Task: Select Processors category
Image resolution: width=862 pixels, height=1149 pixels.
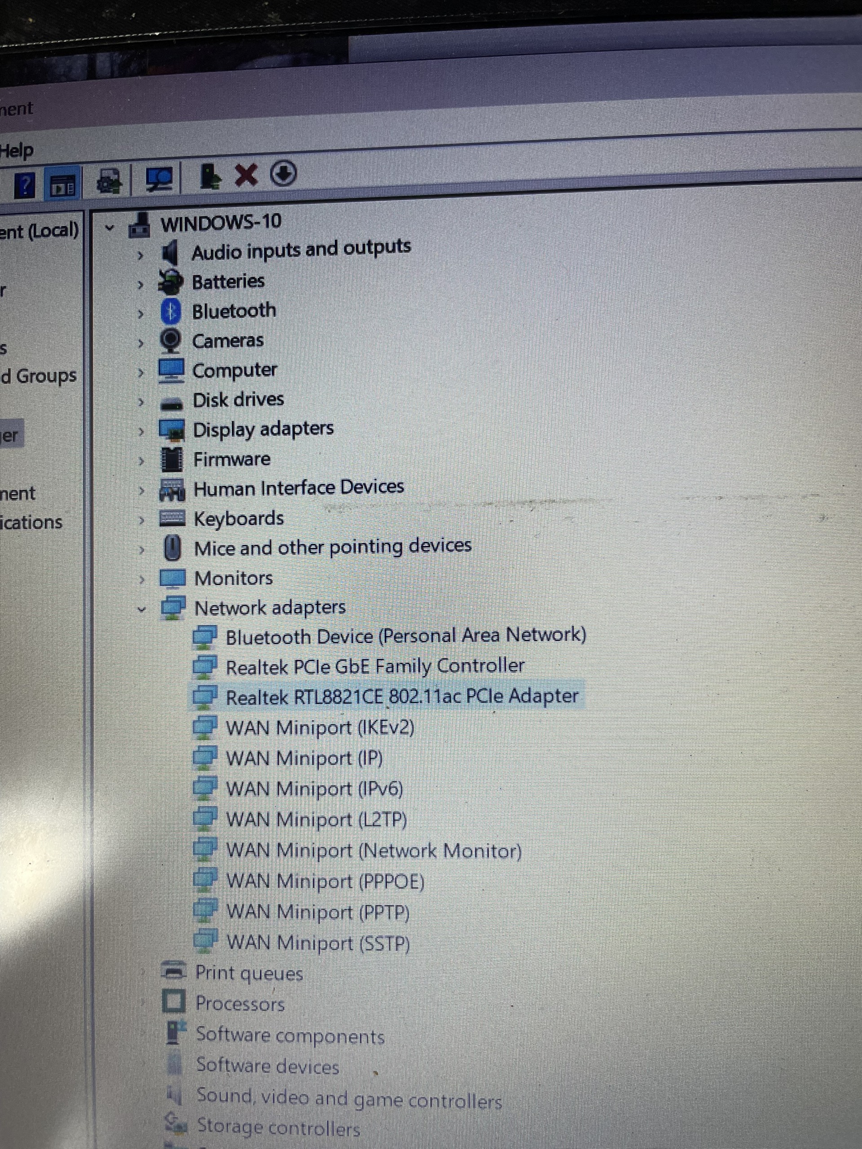Action: (x=240, y=1004)
